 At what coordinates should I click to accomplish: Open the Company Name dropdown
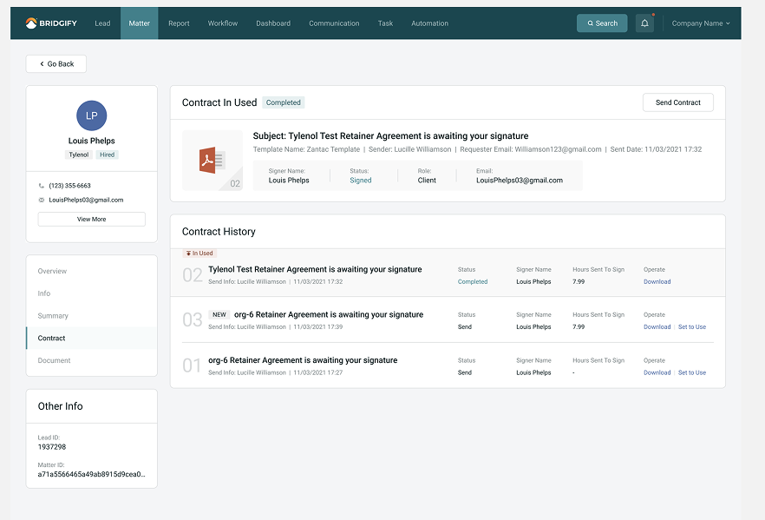(701, 23)
